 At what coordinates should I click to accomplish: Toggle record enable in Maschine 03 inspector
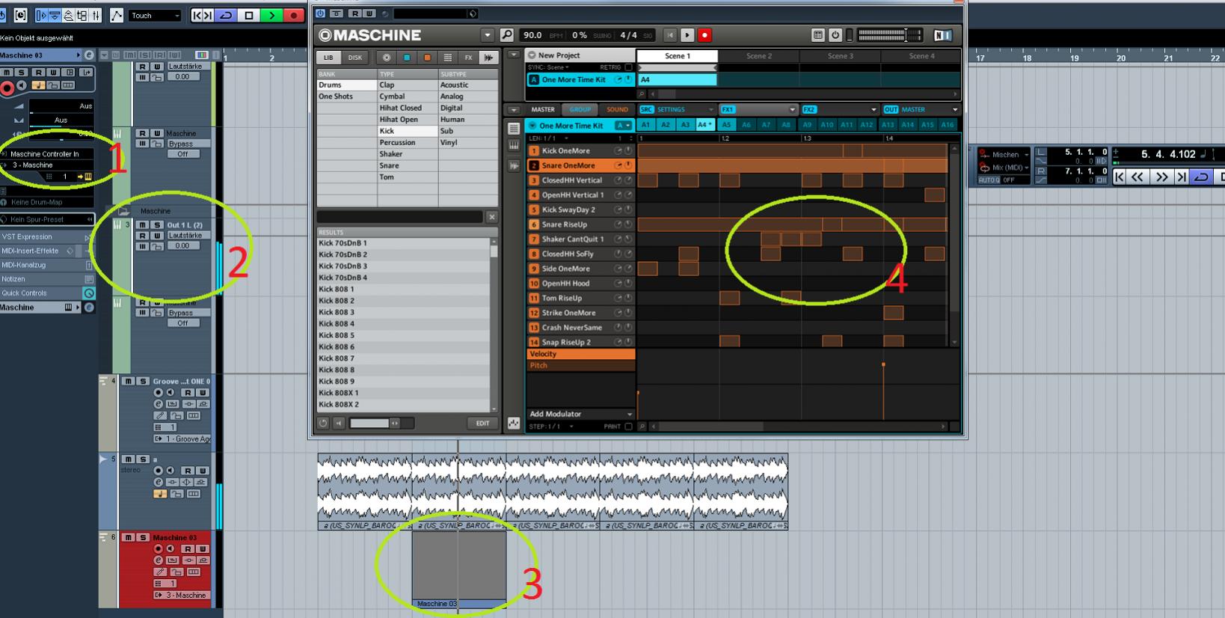7,88
